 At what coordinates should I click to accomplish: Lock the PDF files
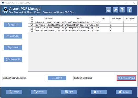[x=99, y=92]
